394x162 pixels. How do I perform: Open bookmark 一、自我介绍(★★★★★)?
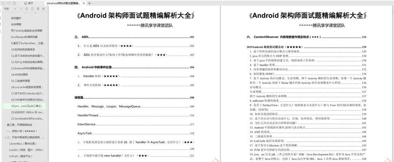pyautogui.click(x=22, y=131)
